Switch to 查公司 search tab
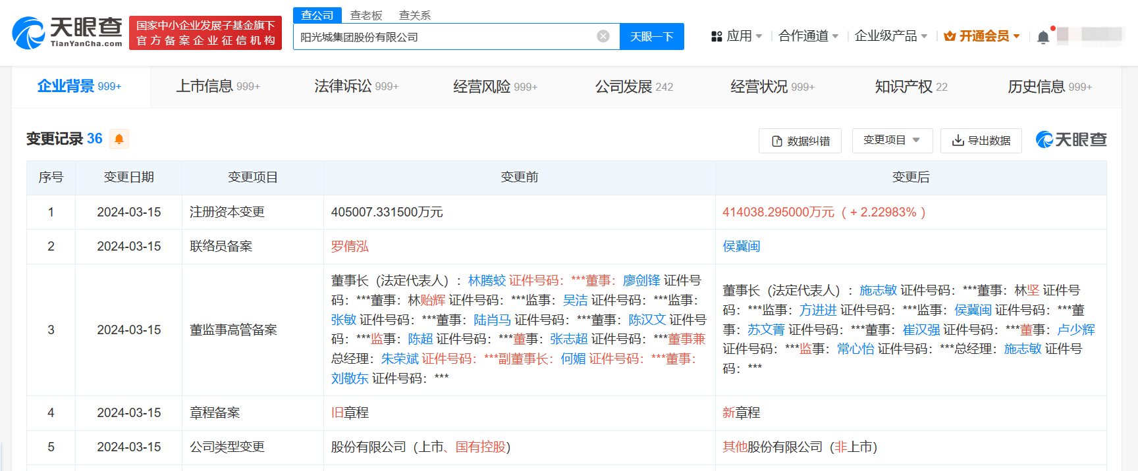 click(317, 15)
